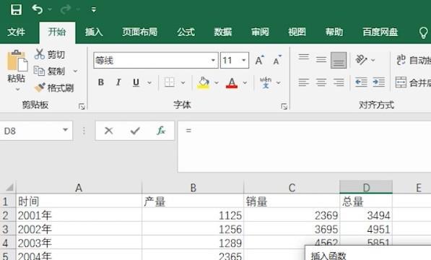This screenshot has height=260, width=431.
Task: Click the Save icon in quick access toolbar
Action: click(16, 9)
